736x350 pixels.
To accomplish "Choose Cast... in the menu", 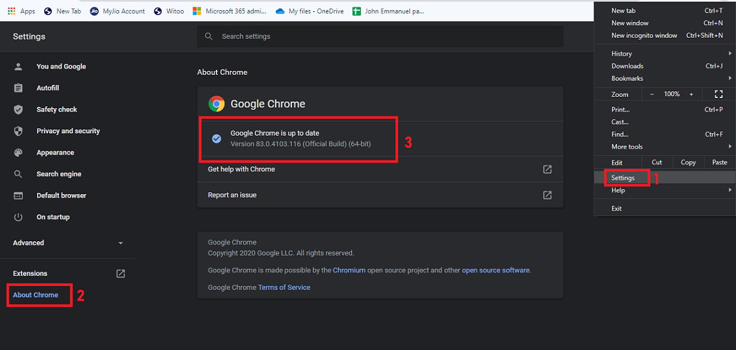I will coord(665,122).
